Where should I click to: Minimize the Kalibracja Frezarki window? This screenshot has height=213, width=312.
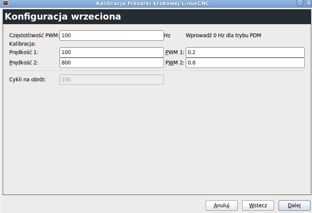[300, 3]
